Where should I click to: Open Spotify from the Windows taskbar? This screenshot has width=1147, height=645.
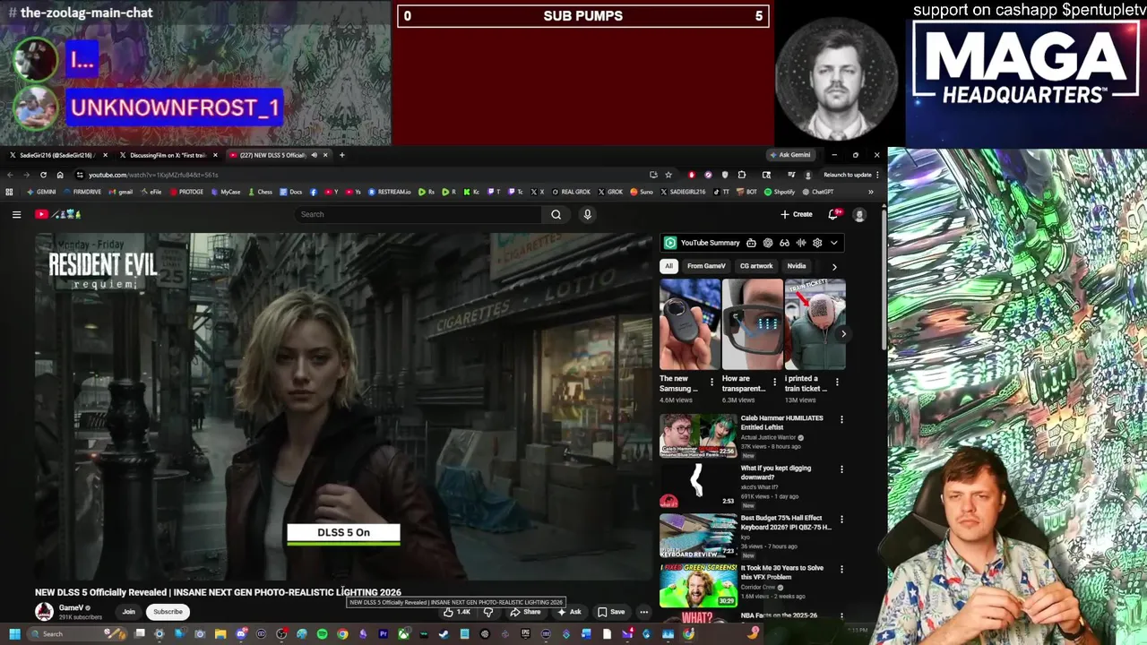(323, 634)
